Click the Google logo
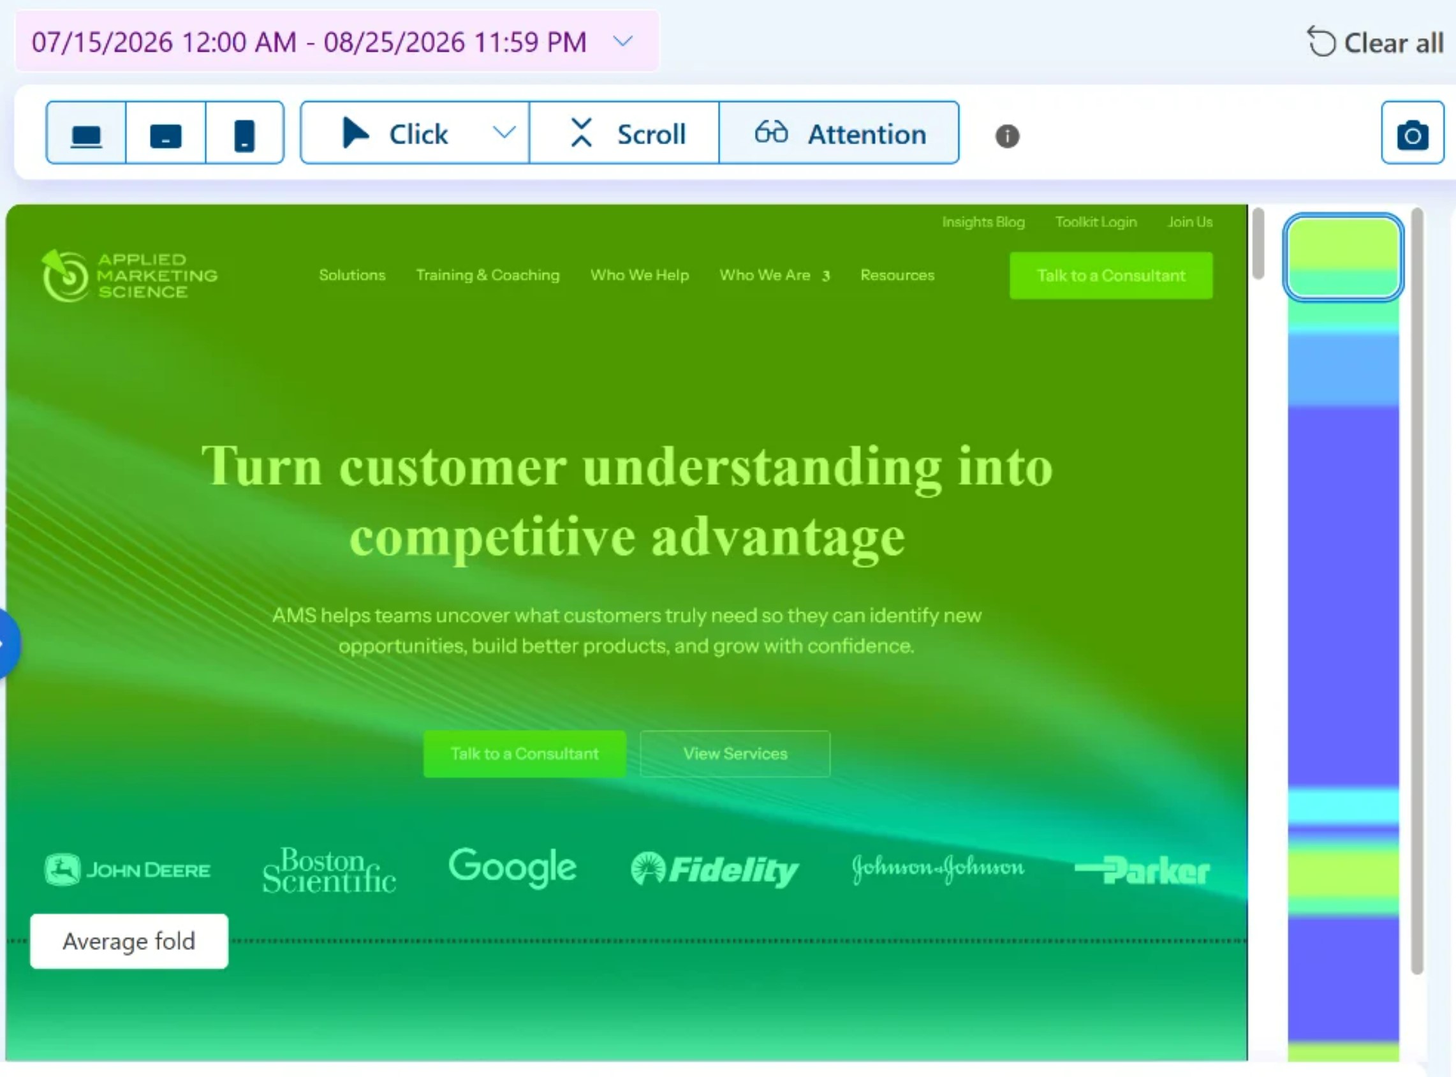Image resolution: width=1456 pixels, height=1077 pixels. 512,868
